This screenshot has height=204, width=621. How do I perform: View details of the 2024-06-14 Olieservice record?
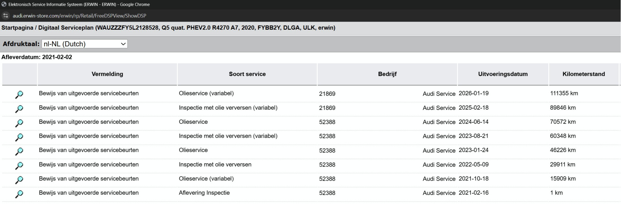click(x=19, y=123)
